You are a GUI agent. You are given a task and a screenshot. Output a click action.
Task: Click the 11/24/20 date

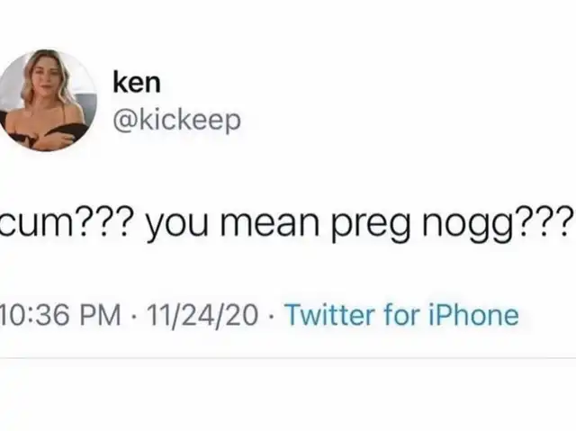tap(202, 315)
